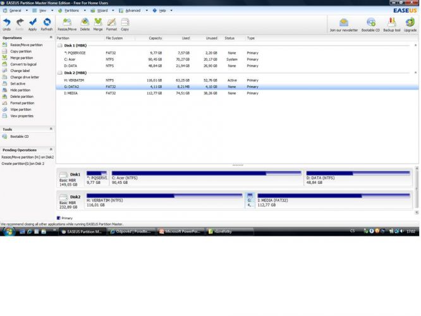Select the D: DATA partition row
The image size is (421, 316).
pyautogui.click(x=237, y=66)
